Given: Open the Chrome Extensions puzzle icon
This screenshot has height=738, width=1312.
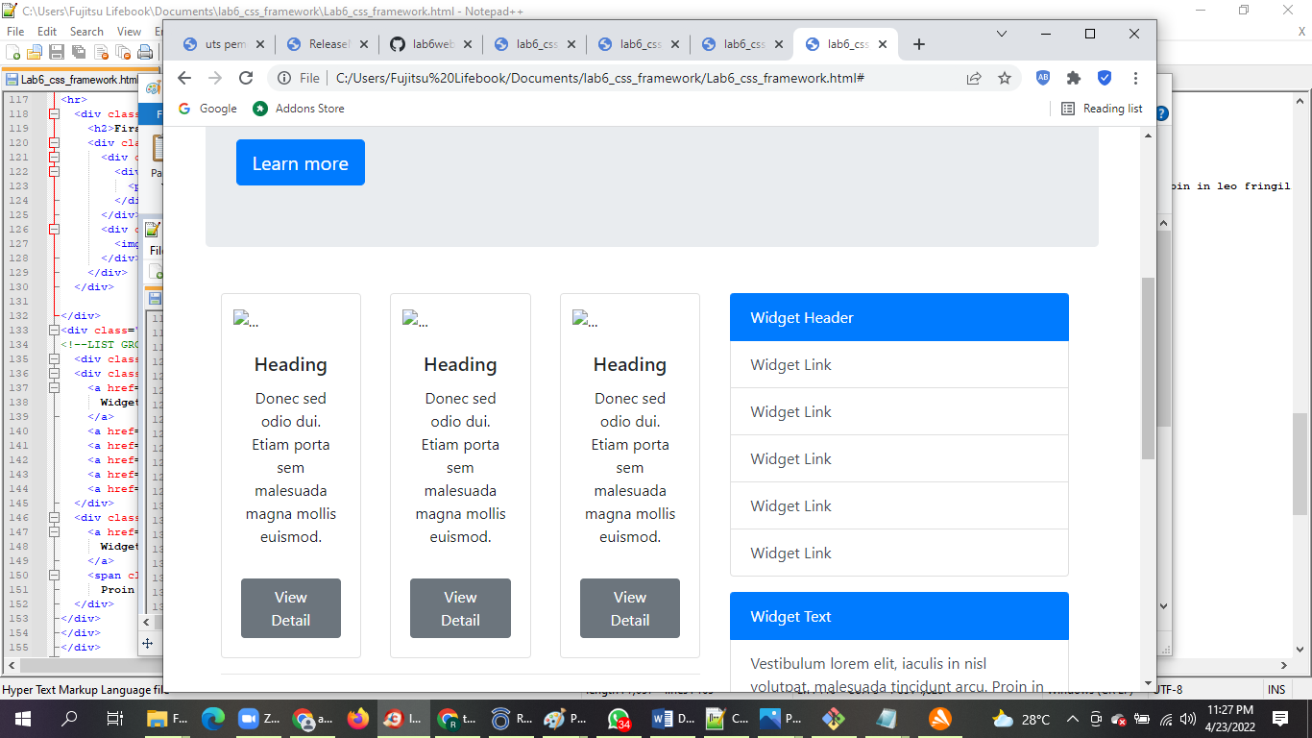Looking at the screenshot, I should coord(1073,78).
